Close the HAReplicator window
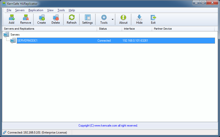 coord(212,2)
